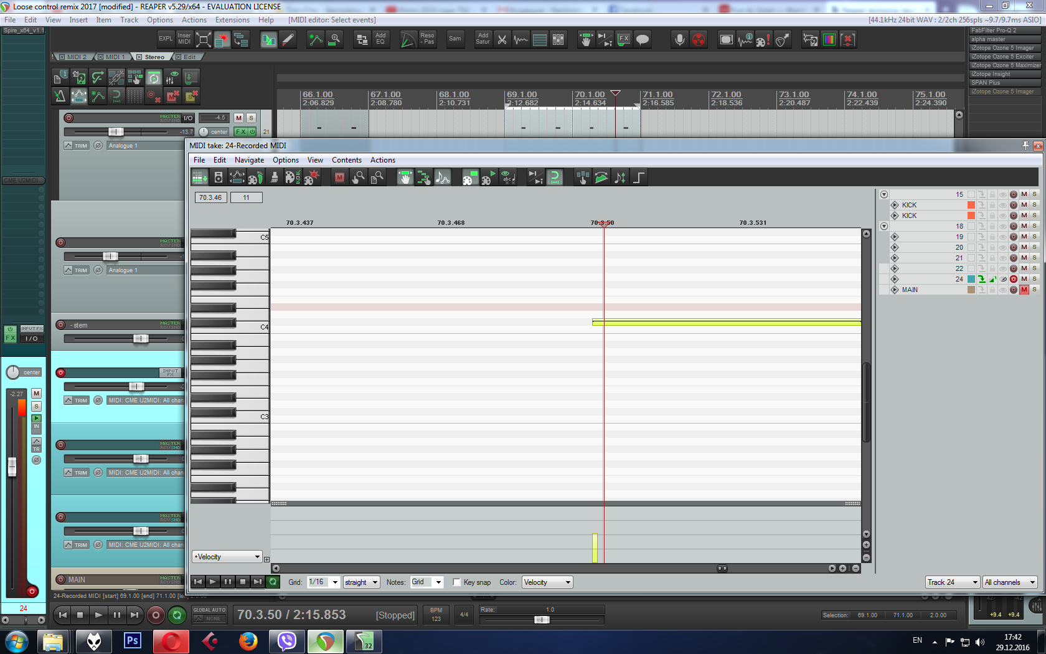Open the Extensions menu in REAPER
The width and height of the screenshot is (1046, 654).
pyautogui.click(x=232, y=20)
